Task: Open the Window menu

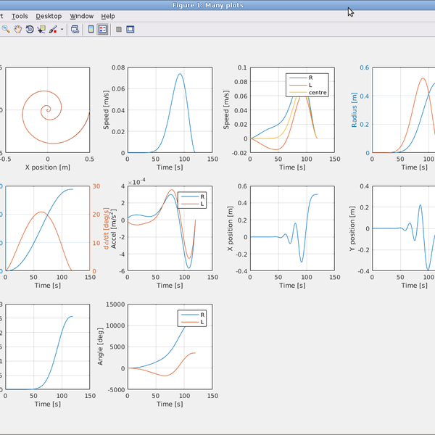Action: 82,16
